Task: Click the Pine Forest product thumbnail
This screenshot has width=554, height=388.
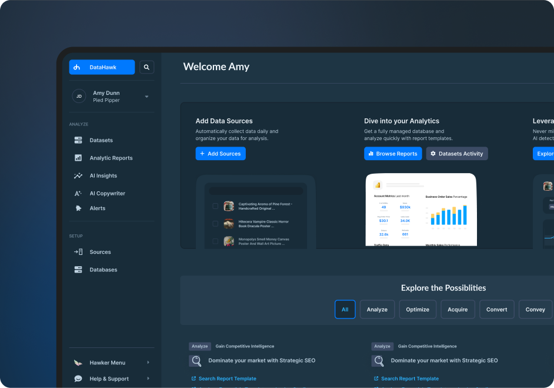Action: tap(229, 206)
